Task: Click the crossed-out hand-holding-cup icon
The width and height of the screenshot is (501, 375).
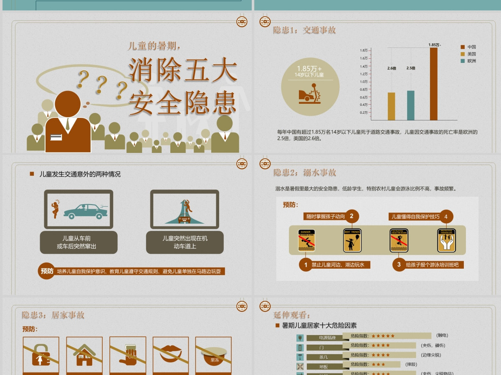Action: (128, 355)
